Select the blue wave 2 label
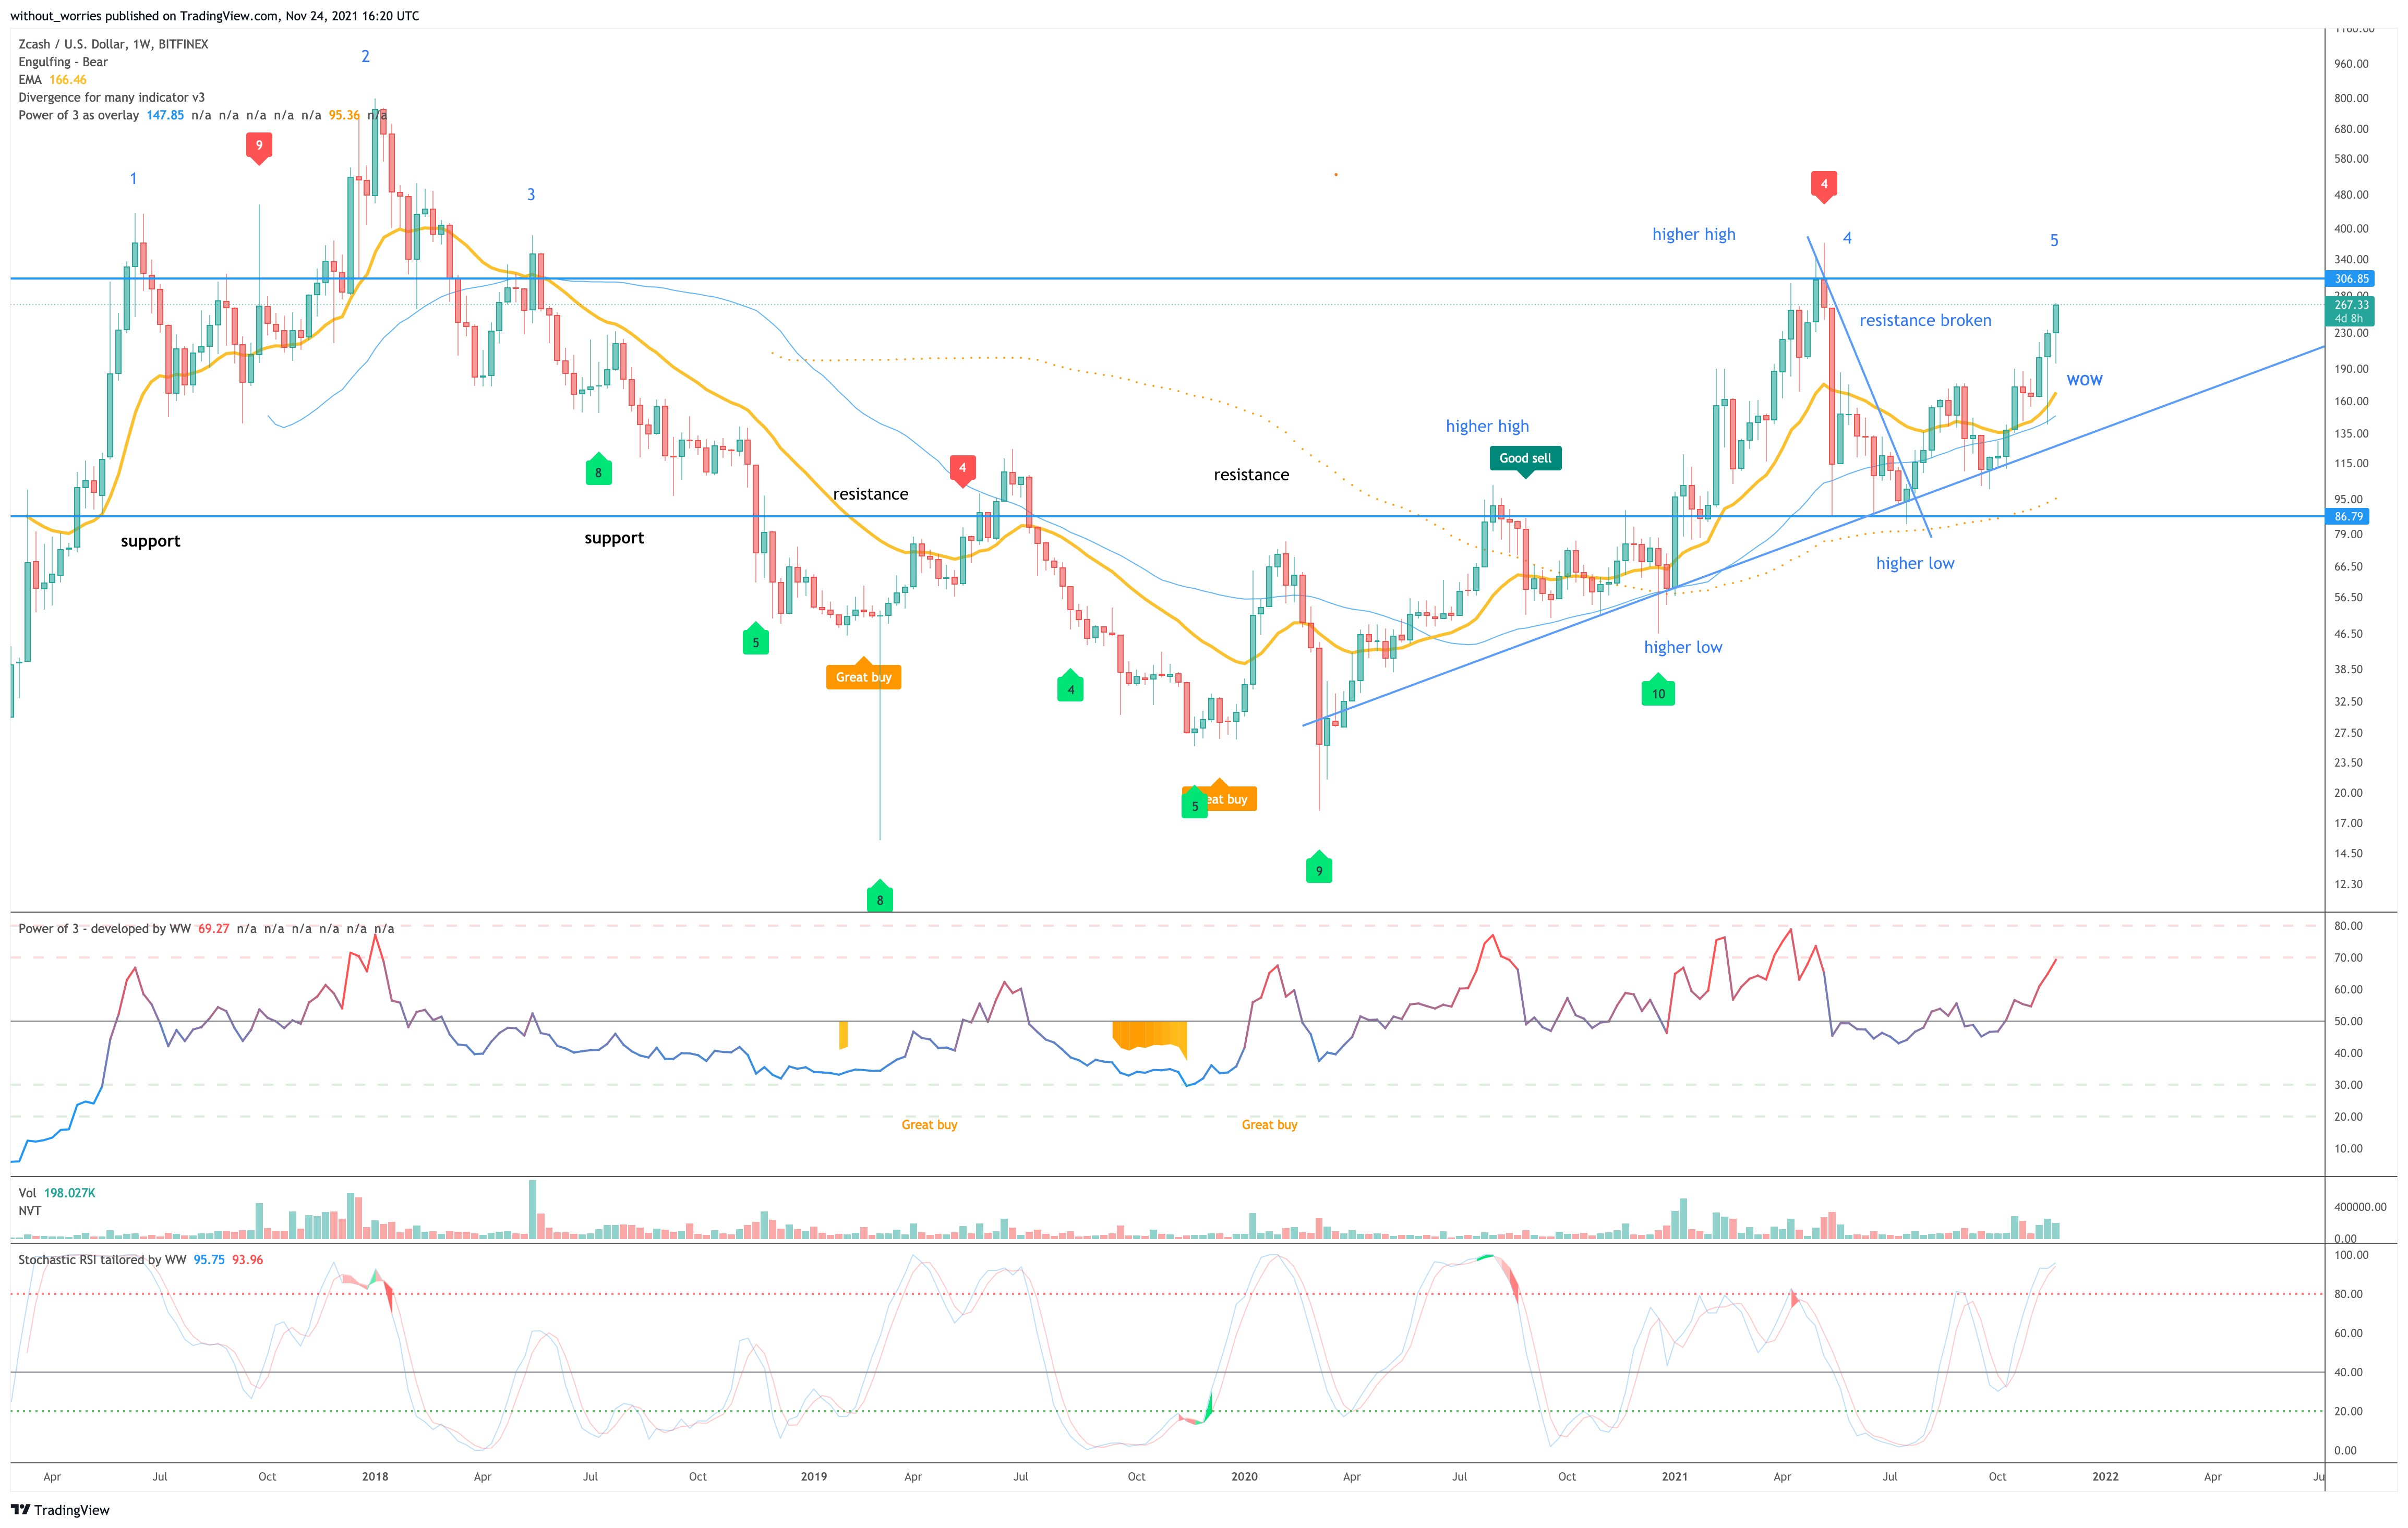2408x1528 pixels. click(365, 57)
